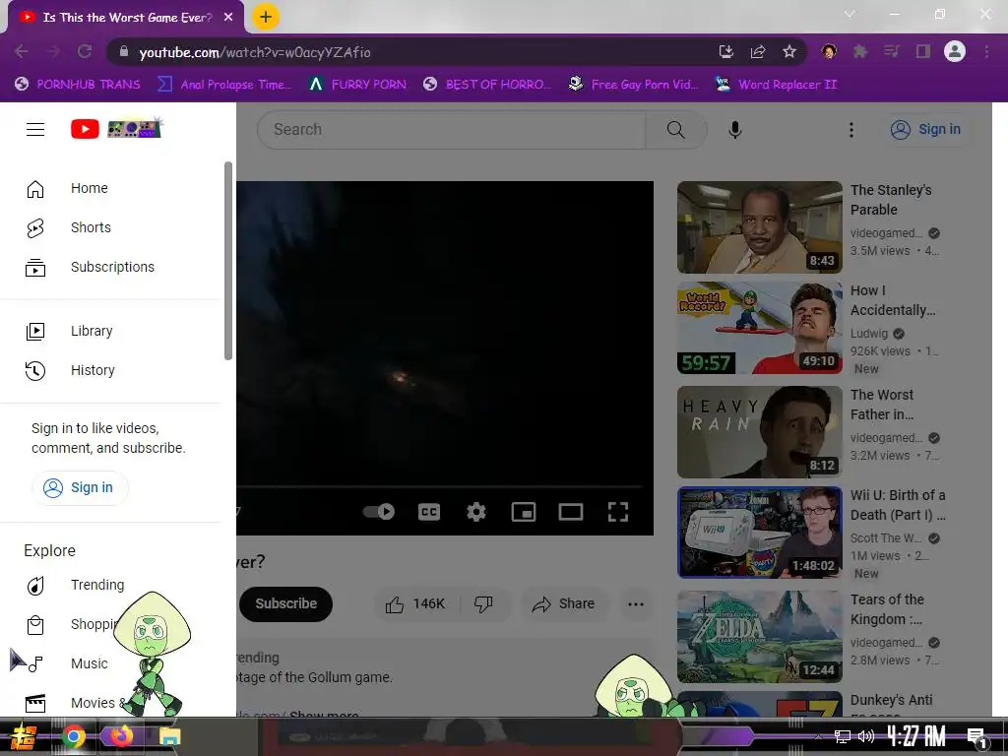
Task: Open Chrome three-dot menu
Action: [986, 51]
